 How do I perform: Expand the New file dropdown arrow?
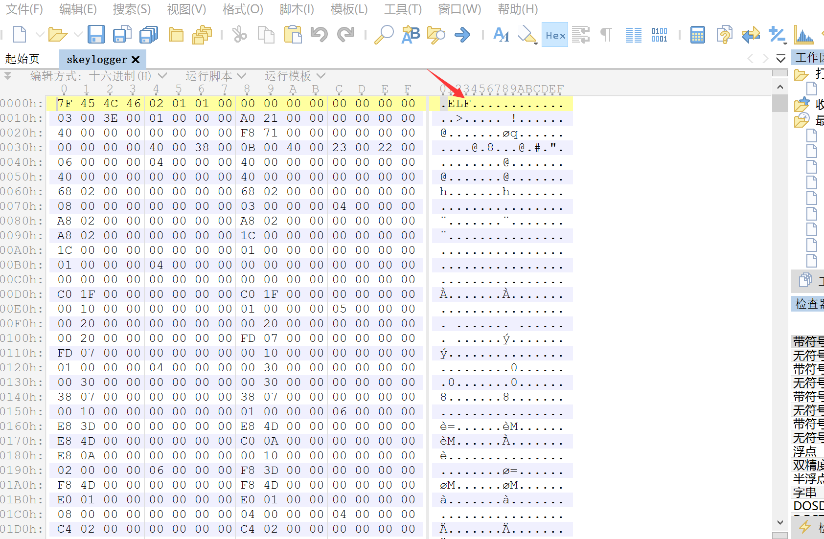[40, 35]
